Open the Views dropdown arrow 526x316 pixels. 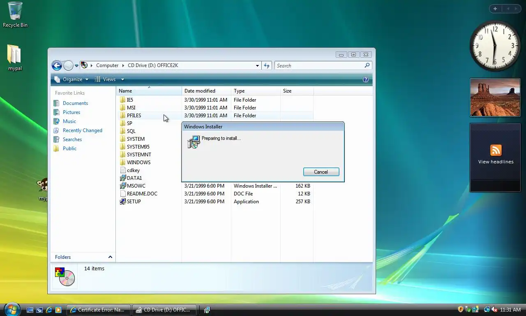point(122,79)
